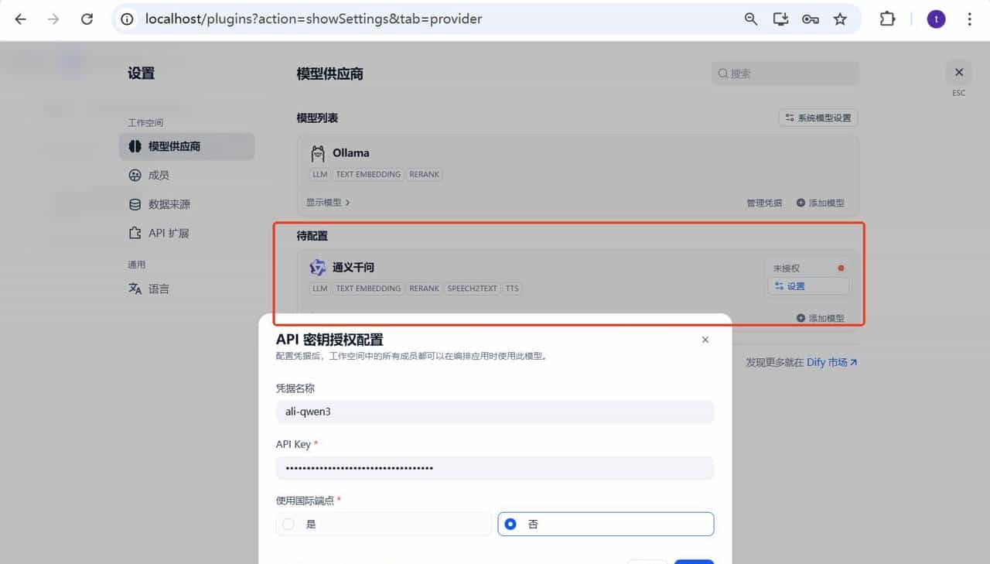This screenshot has width=990, height=564.
Task: Bookmark this page with the star
Action: [840, 19]
